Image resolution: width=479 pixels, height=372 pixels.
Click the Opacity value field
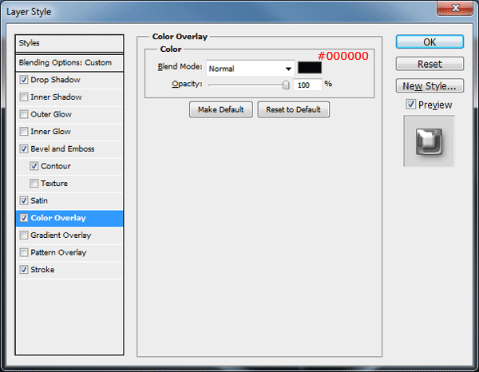307,85
